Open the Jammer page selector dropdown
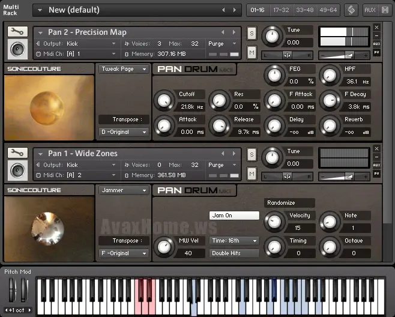 pos(124,190)
